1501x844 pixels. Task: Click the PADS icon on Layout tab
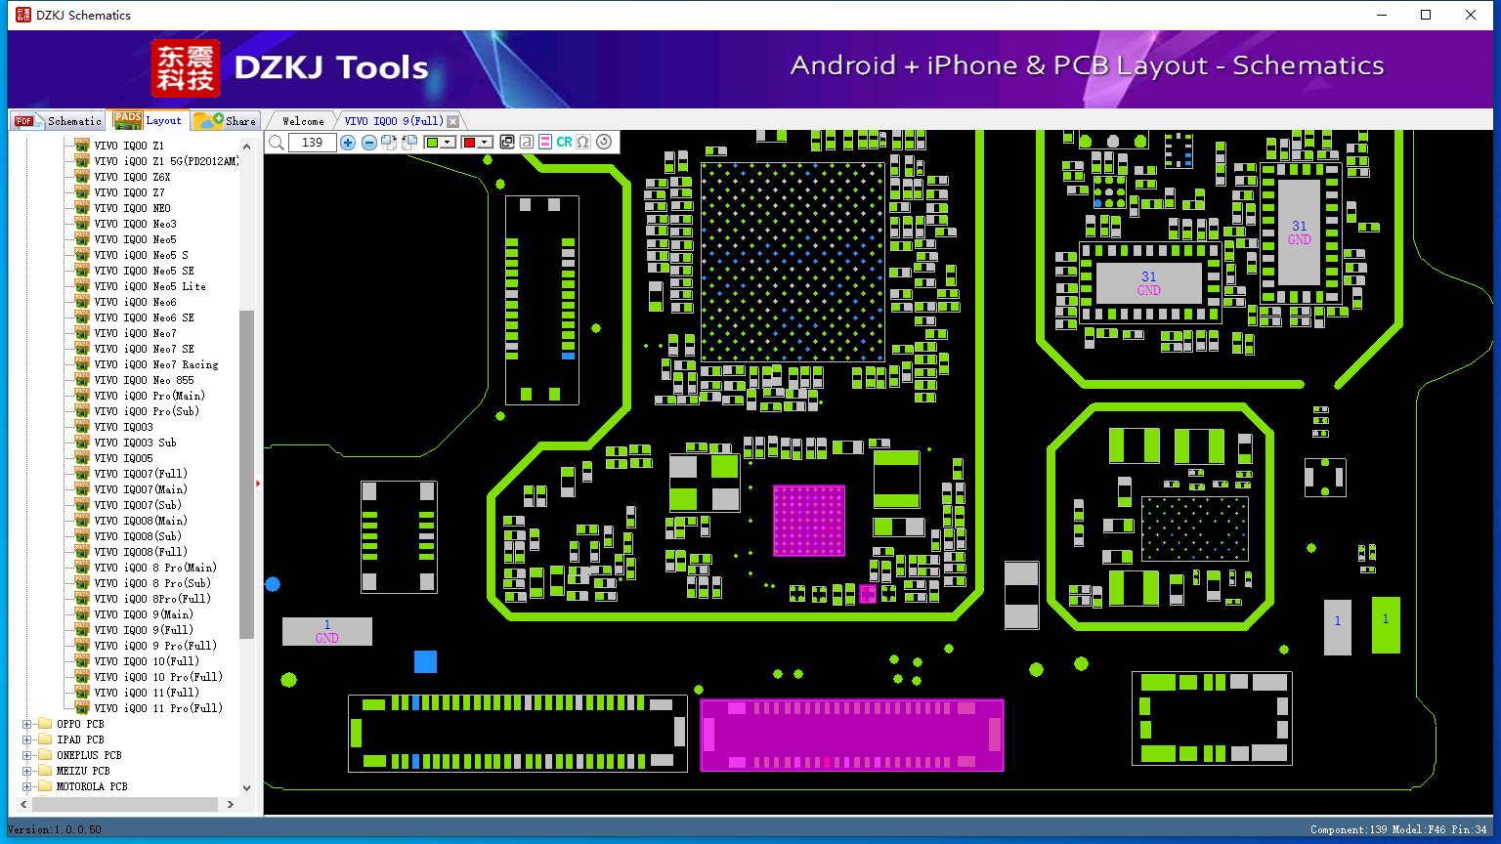(128, 120)
